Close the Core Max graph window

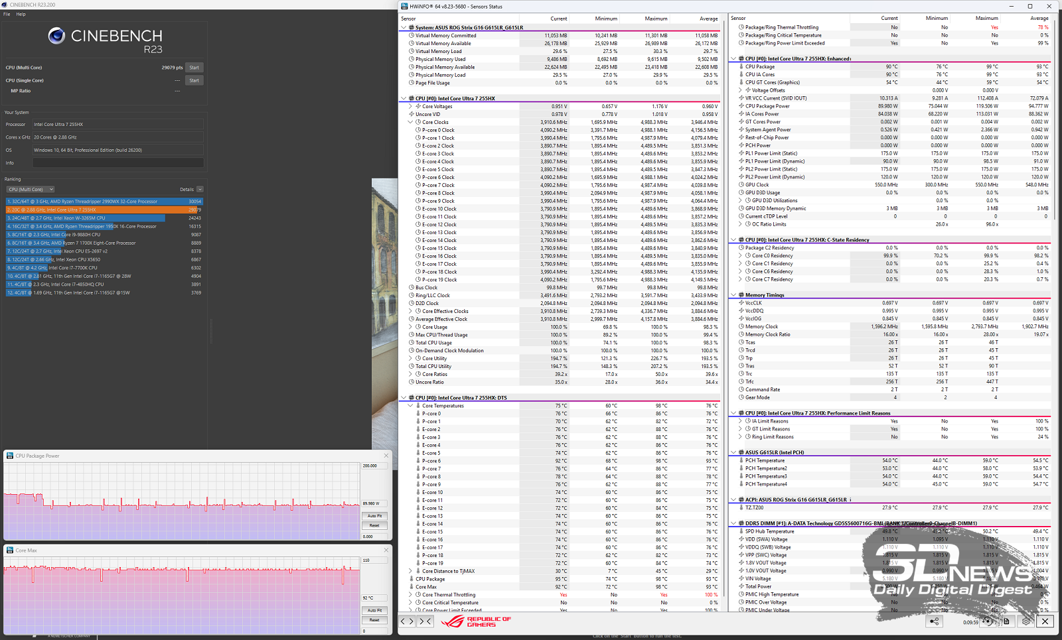(x=386, y=550)
